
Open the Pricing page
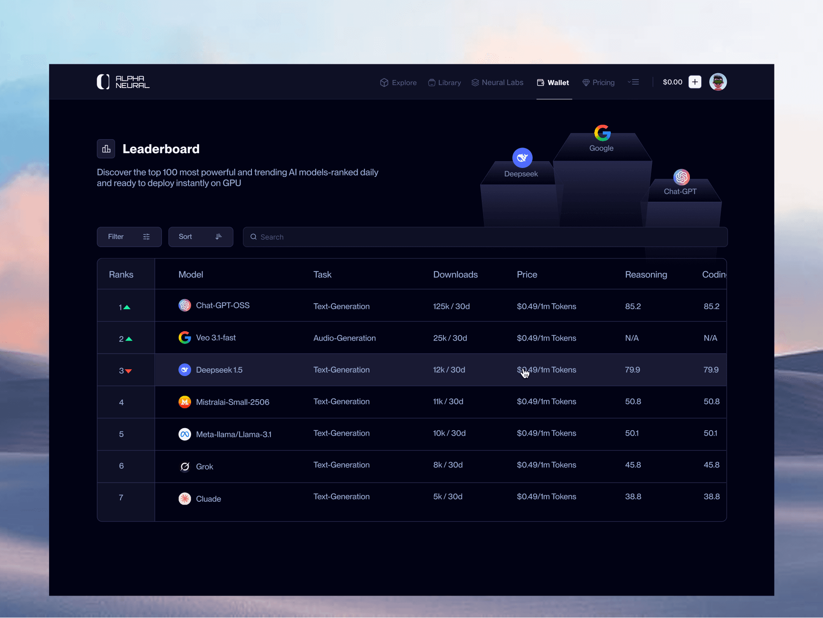598,82
